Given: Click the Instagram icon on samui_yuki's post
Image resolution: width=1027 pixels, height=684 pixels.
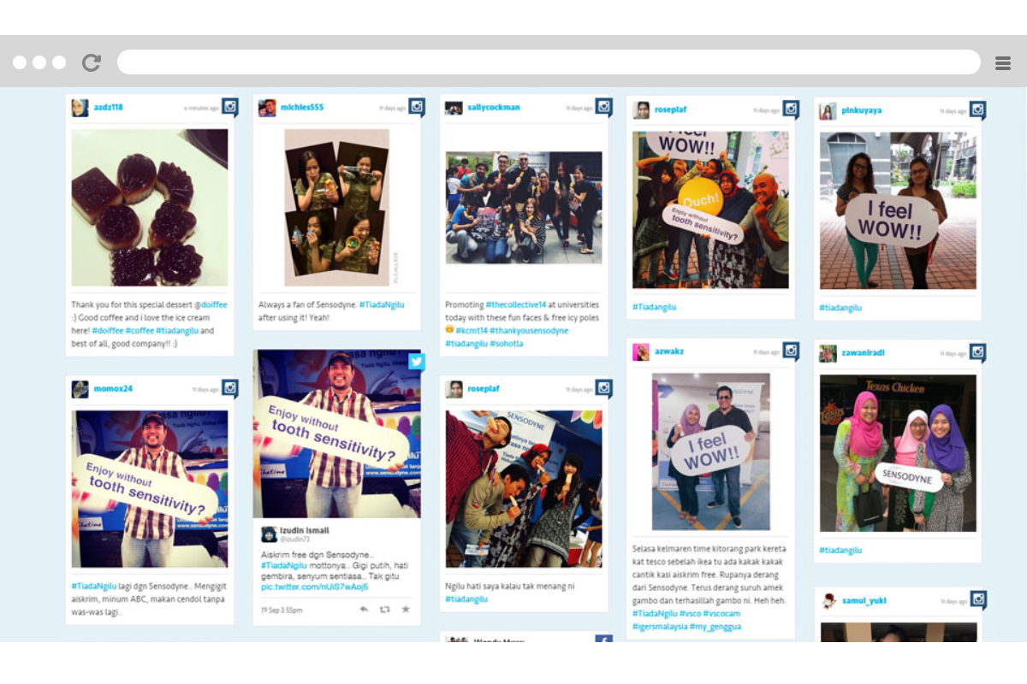Looking at the screenshot, I should pos(977,600).
